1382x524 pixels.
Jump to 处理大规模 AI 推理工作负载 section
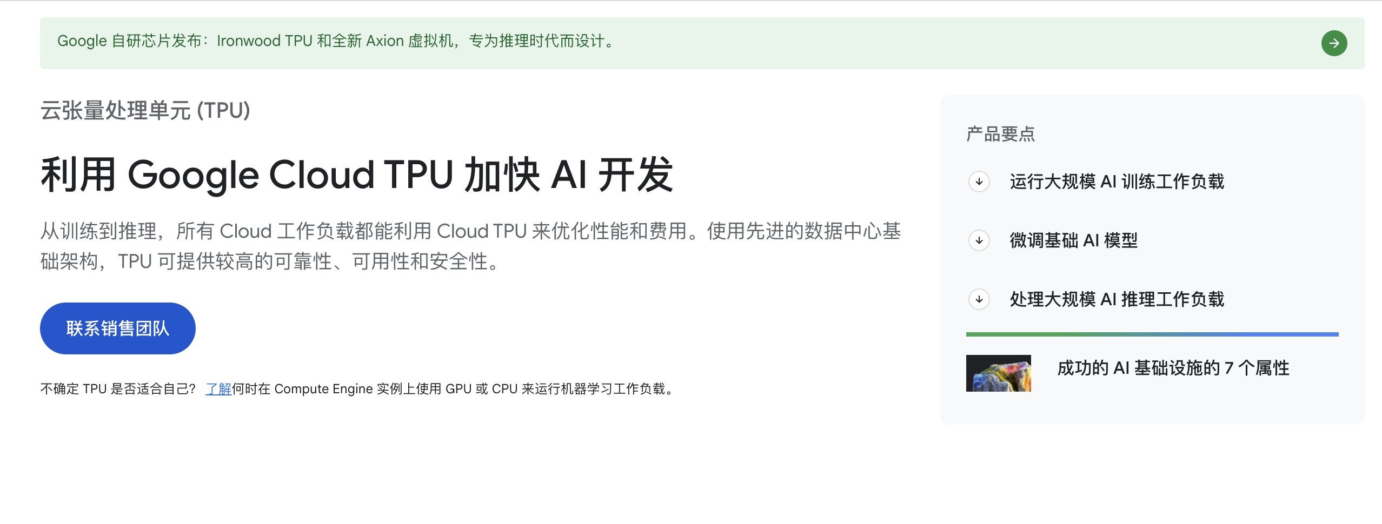tap(1117, 299)
